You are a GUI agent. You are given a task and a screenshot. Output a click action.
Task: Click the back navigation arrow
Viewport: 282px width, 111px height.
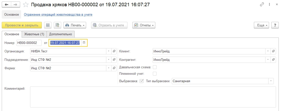[x=6, y=5]
